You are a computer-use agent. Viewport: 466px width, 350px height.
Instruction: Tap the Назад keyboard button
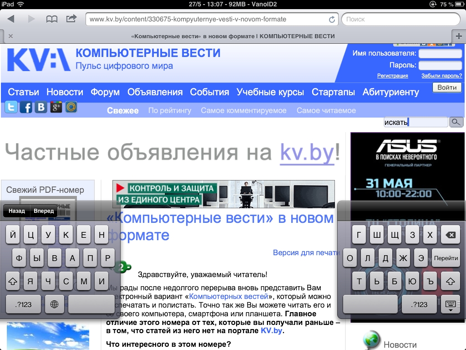pyautogui.click(x=17, y=211)
